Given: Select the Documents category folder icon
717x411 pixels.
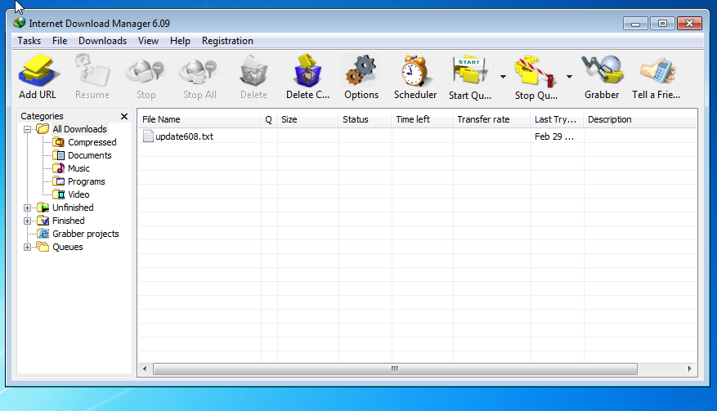Looking at the screenshot, I should [59, 155].
